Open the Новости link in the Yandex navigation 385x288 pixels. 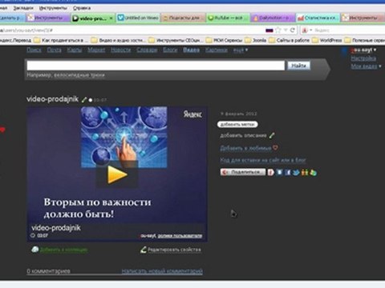click(x=121, y=50)
